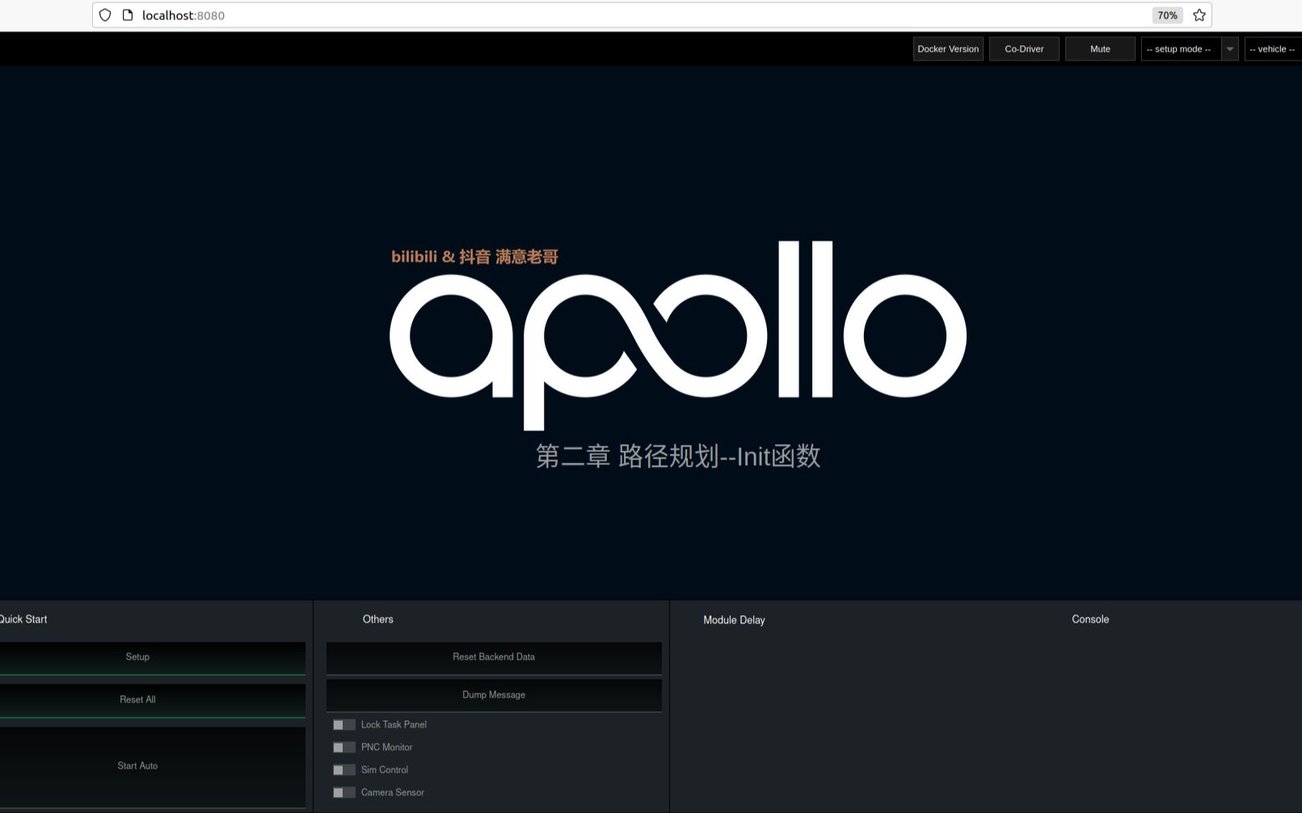Click the Mute button
Viewport: 1302px width, 813px height.
[x=1100, y=49]
